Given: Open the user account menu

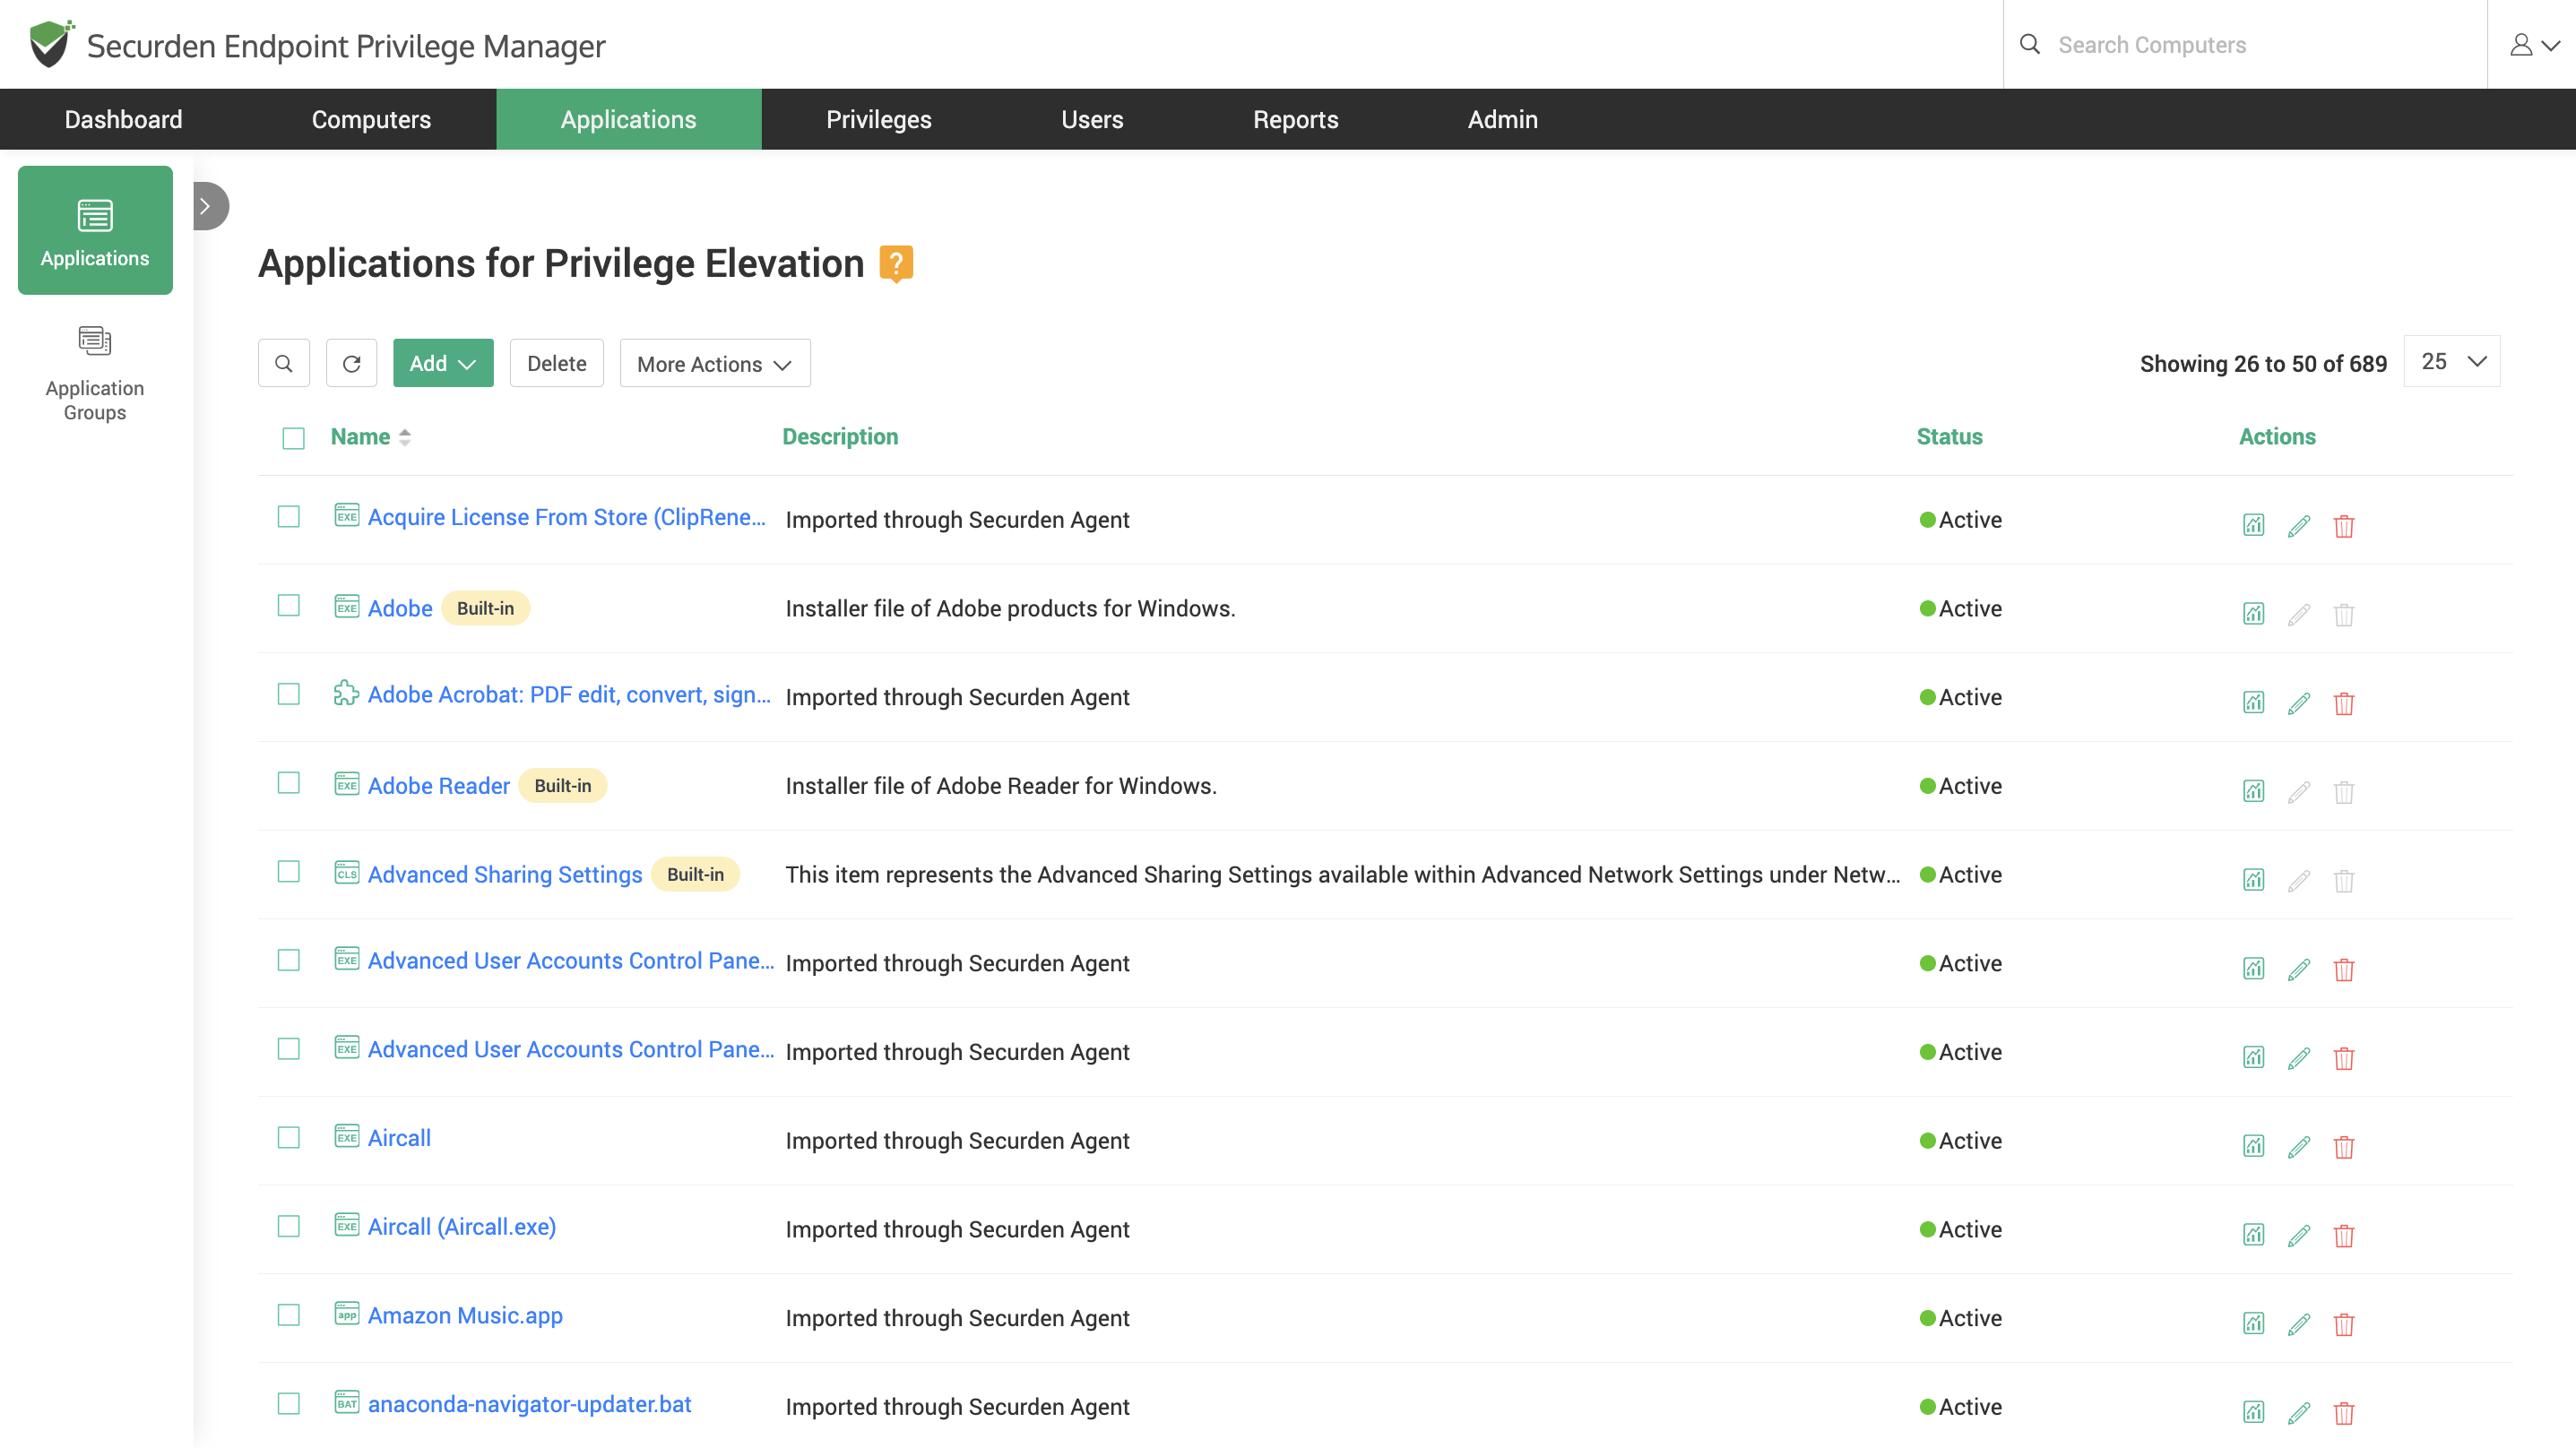Looking at the screenshot, I should [2534, 45].
